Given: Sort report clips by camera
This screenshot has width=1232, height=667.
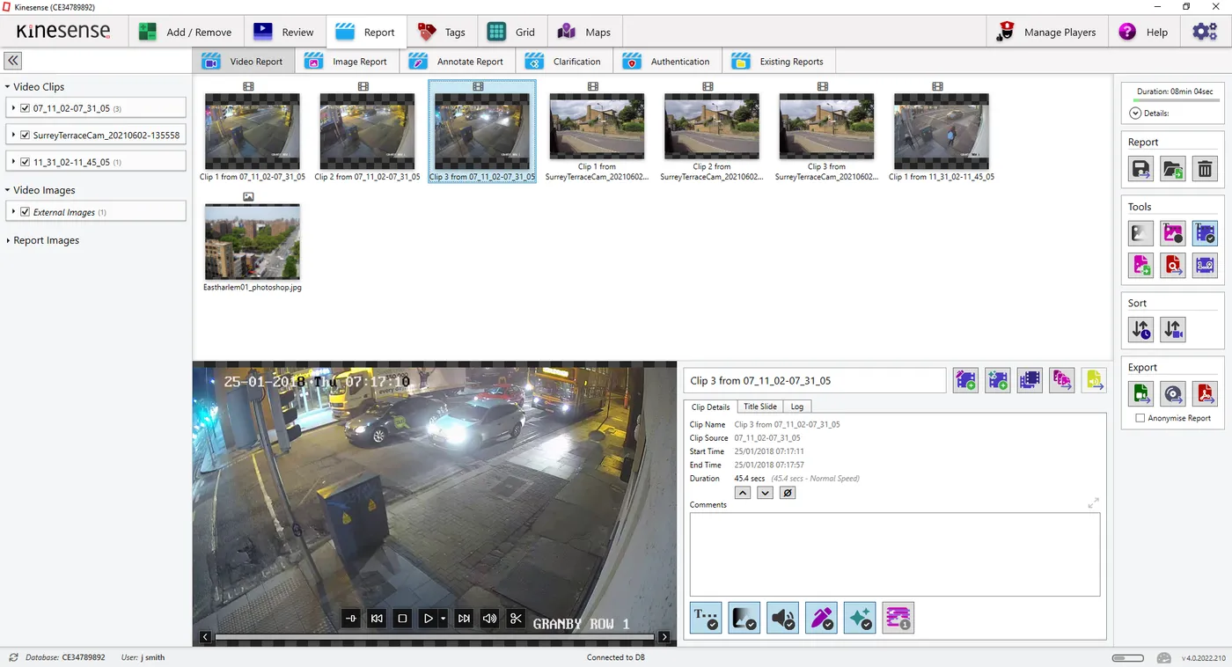Looking at the screenshot, I should pyautogui.click(x=1173, y=329).
